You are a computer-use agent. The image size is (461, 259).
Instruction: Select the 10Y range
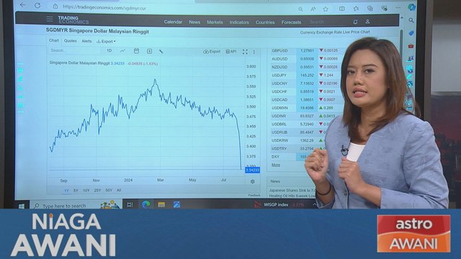pos(86,191)
